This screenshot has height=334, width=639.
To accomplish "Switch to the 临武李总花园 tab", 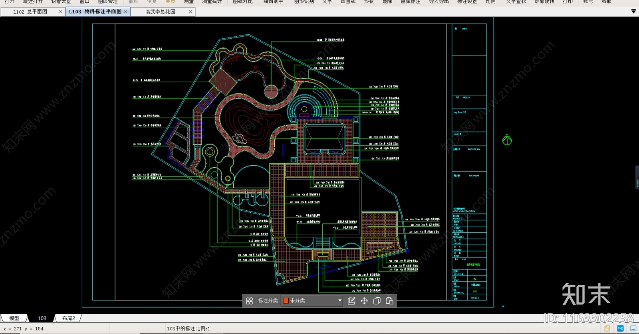I will tap(160, 12).
